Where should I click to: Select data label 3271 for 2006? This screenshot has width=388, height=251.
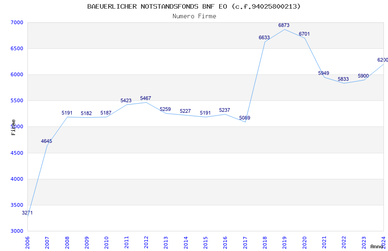click(27, 213)
